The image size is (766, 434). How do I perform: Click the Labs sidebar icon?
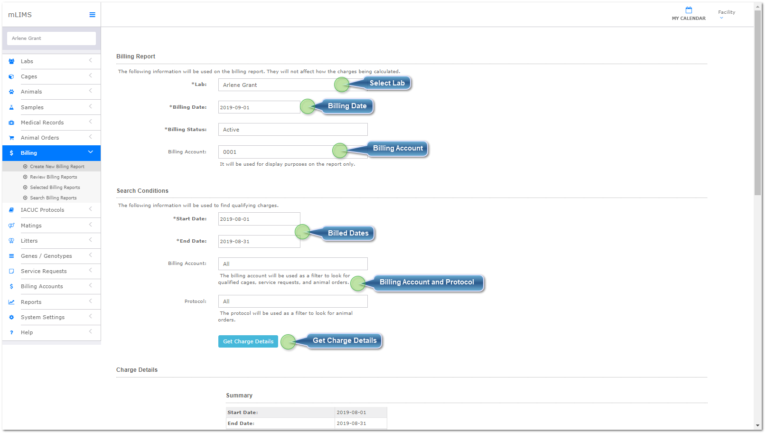[11, 61]
